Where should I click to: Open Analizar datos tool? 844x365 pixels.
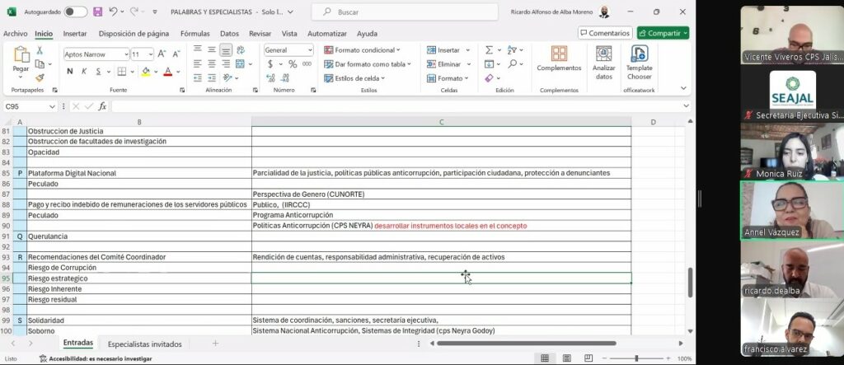point(604,62)
